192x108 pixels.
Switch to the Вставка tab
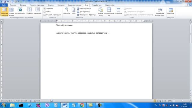pyautogui.click(x=23, y=5)
